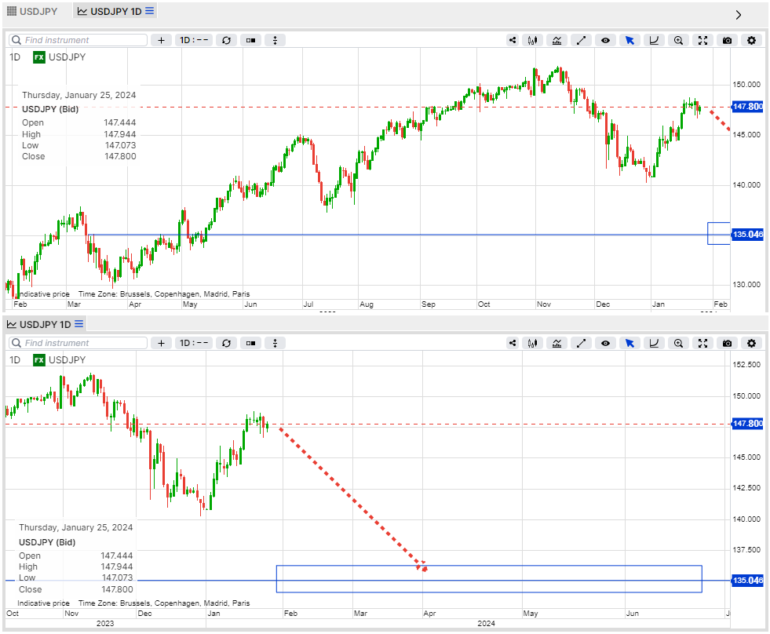Click the plus button to add overlay
Image resolution: width=770 pixels, height=634 pixels.
(x=161, y=40)
